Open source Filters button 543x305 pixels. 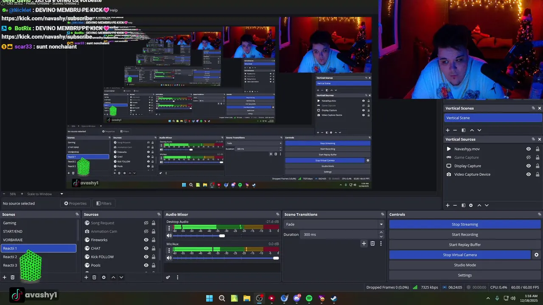[104, 203]
